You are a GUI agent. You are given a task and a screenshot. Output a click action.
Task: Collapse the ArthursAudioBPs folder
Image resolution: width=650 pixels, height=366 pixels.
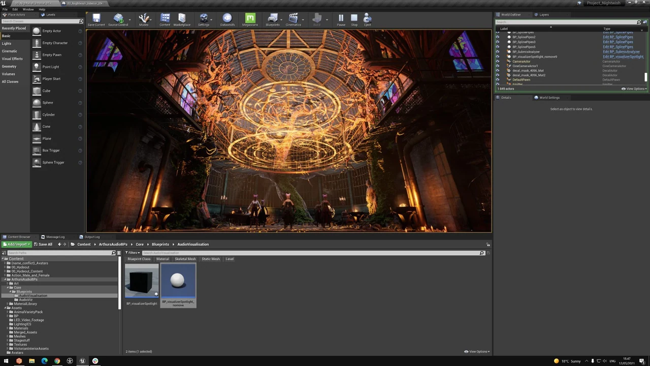[5, 280]
